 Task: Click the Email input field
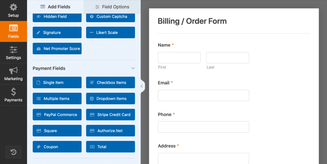point(203,95)
